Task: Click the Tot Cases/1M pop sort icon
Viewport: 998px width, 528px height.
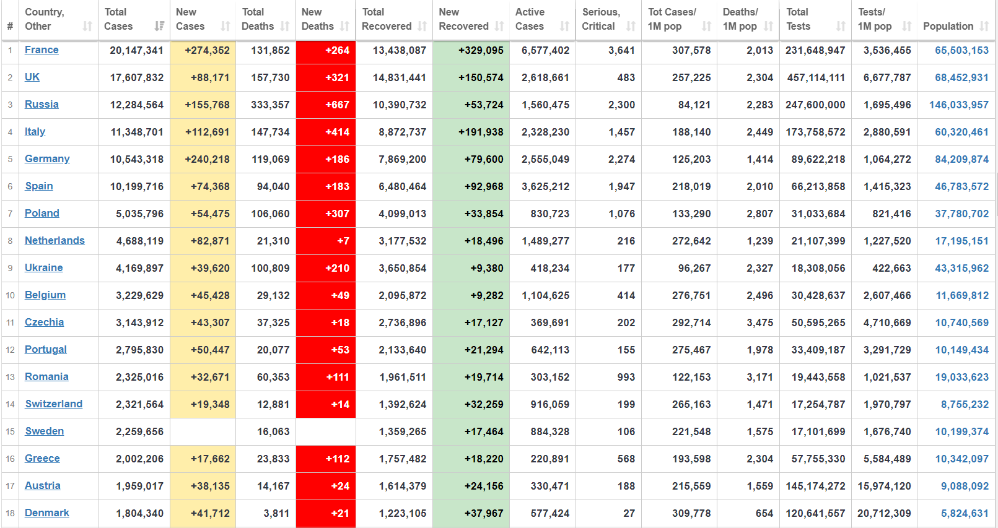Action: tap(706, 26)
